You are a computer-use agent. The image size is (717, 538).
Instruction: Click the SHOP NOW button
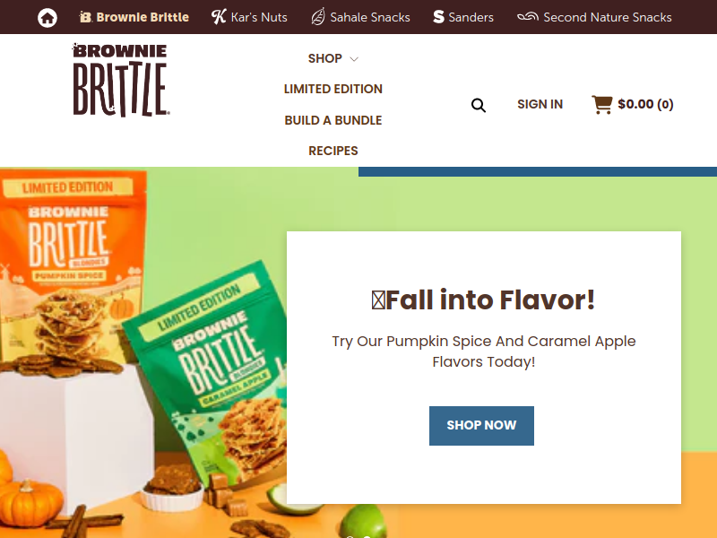tap(481, 425)
